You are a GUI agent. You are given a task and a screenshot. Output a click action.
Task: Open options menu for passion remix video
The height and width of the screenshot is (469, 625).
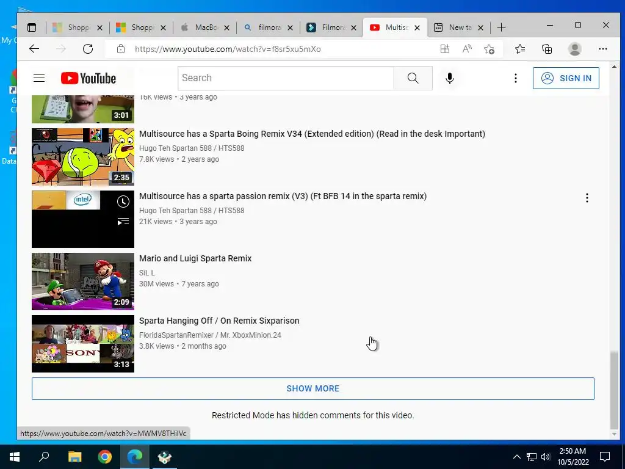tap(587, 198)
